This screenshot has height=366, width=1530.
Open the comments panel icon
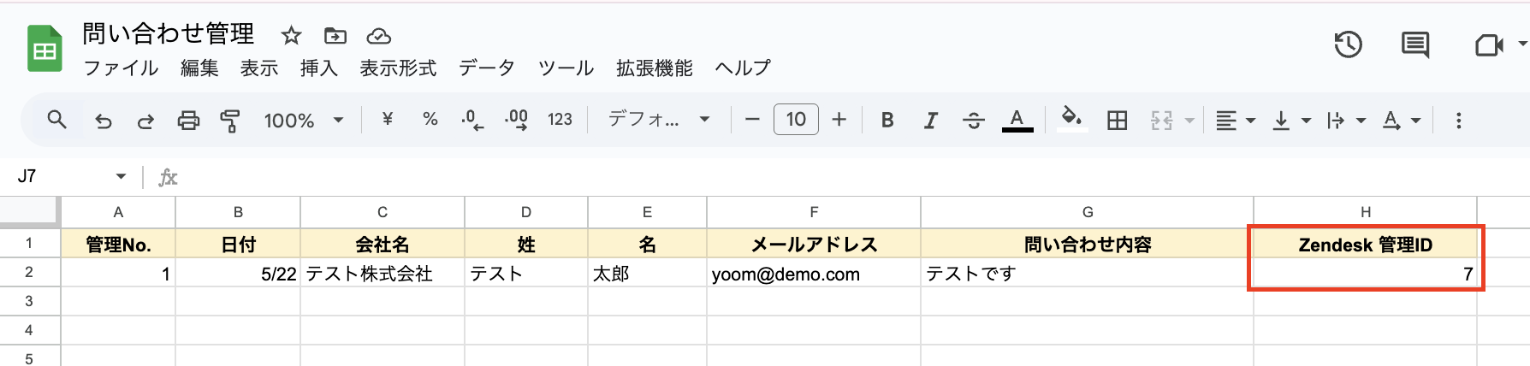1415,44
